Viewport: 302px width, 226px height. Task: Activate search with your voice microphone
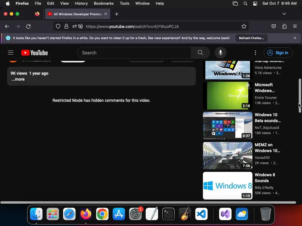pos(221,53)
